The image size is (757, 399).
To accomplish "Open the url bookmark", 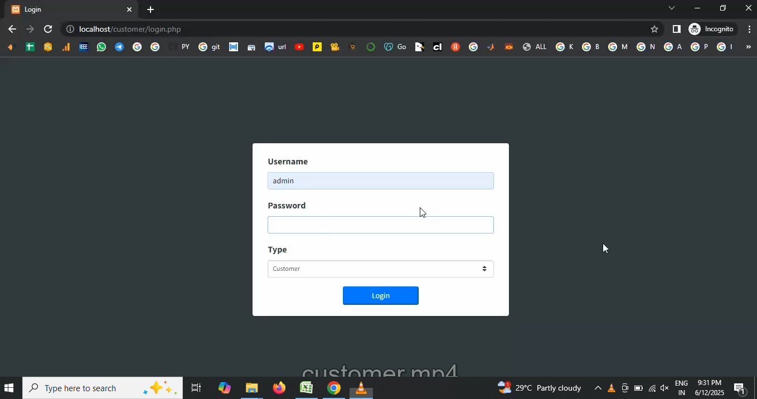I will [275, 47].
